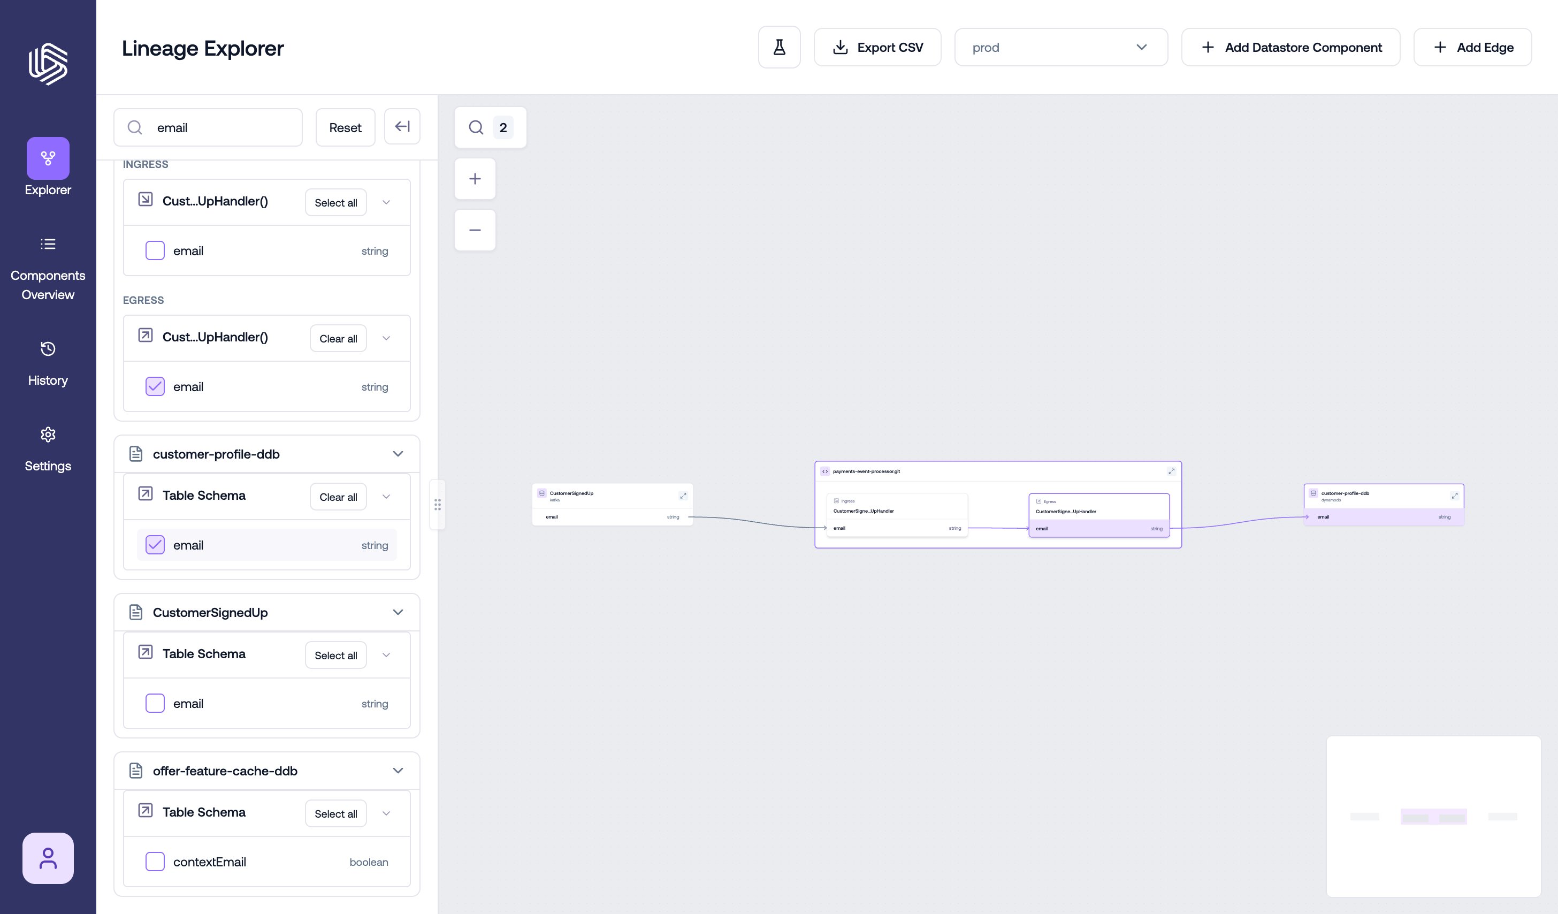Collapse offer-feature-cache-ddb Table Schema chevron
Viewport: 1558px width, 914px height.
pos(386,813)
